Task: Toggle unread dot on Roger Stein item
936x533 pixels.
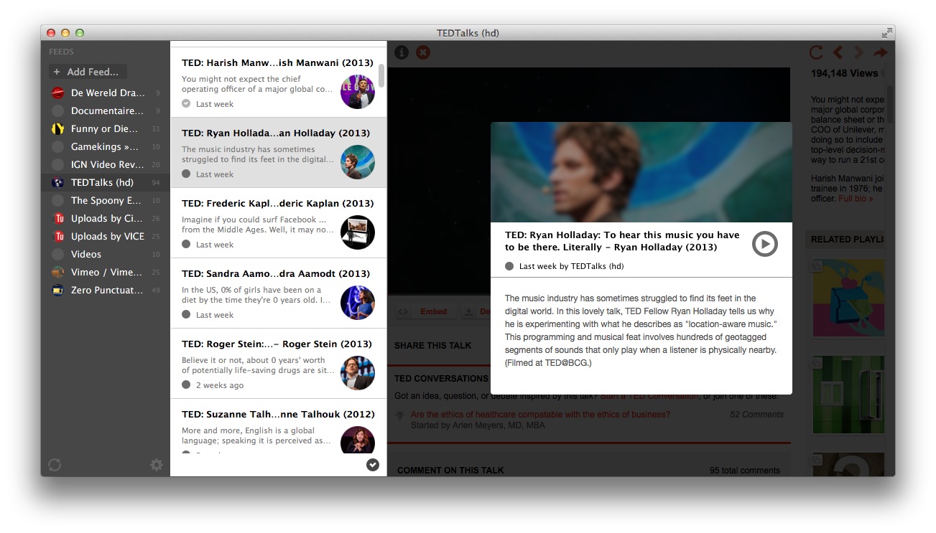Action: coord(186,385)
